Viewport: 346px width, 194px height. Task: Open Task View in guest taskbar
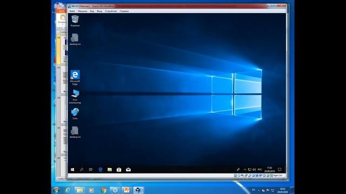(91, 170)
